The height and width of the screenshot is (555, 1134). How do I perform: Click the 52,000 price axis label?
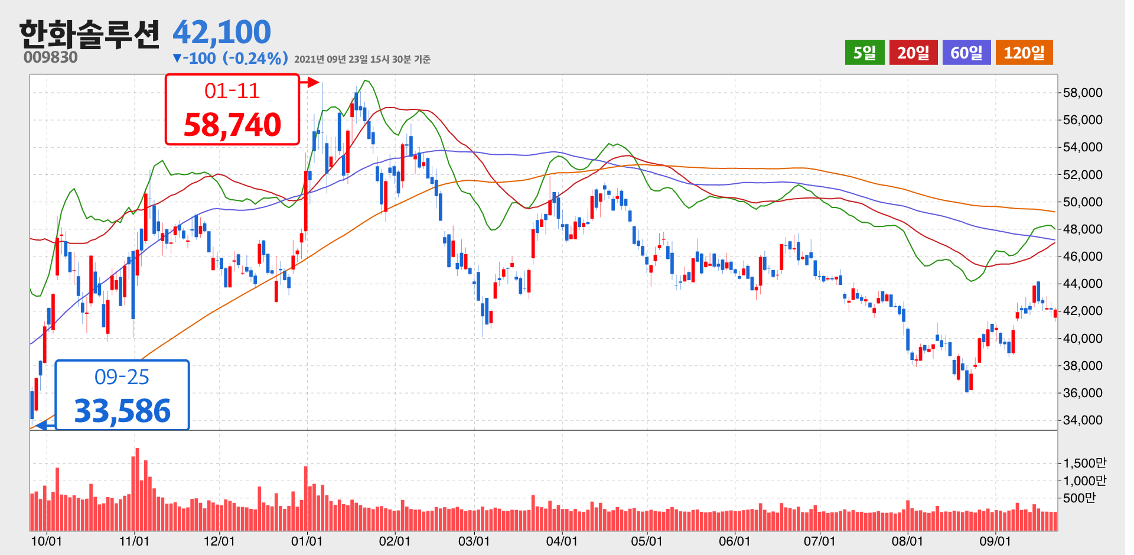(1083, 175)
